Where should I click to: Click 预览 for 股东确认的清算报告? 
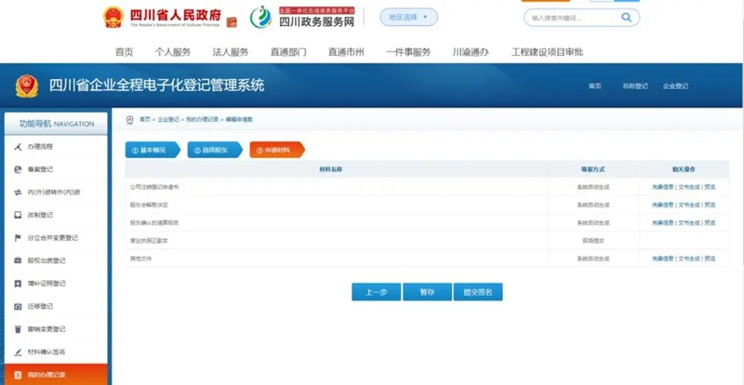[710, 222]
